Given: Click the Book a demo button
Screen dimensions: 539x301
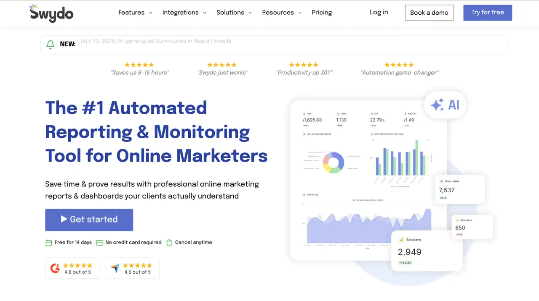Looking at the screenshot, I should point(429,13).
